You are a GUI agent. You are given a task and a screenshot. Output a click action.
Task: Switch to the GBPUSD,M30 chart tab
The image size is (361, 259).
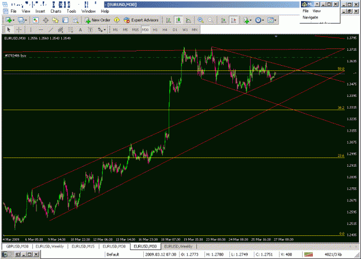pyautogui.click(x=17, y=246)
